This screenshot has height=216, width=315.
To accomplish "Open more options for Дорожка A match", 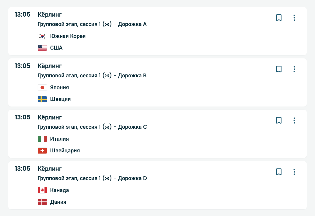I will click(294, 18).
